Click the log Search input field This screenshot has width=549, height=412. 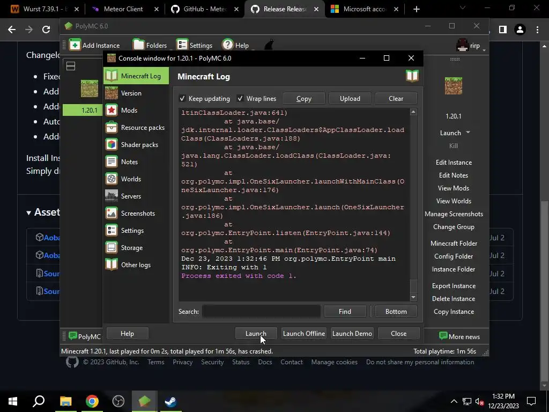click(x=261, y=312)
